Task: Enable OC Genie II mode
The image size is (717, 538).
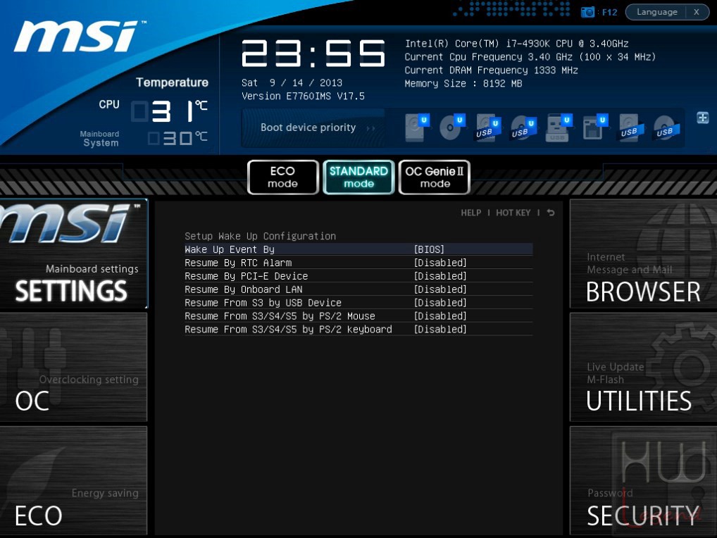Action: click(x=435, y=177)
